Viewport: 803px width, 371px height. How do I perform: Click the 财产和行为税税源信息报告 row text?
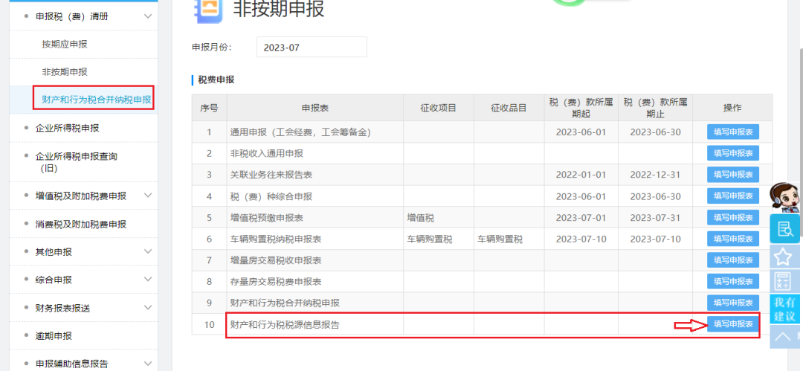click(285, 324)
